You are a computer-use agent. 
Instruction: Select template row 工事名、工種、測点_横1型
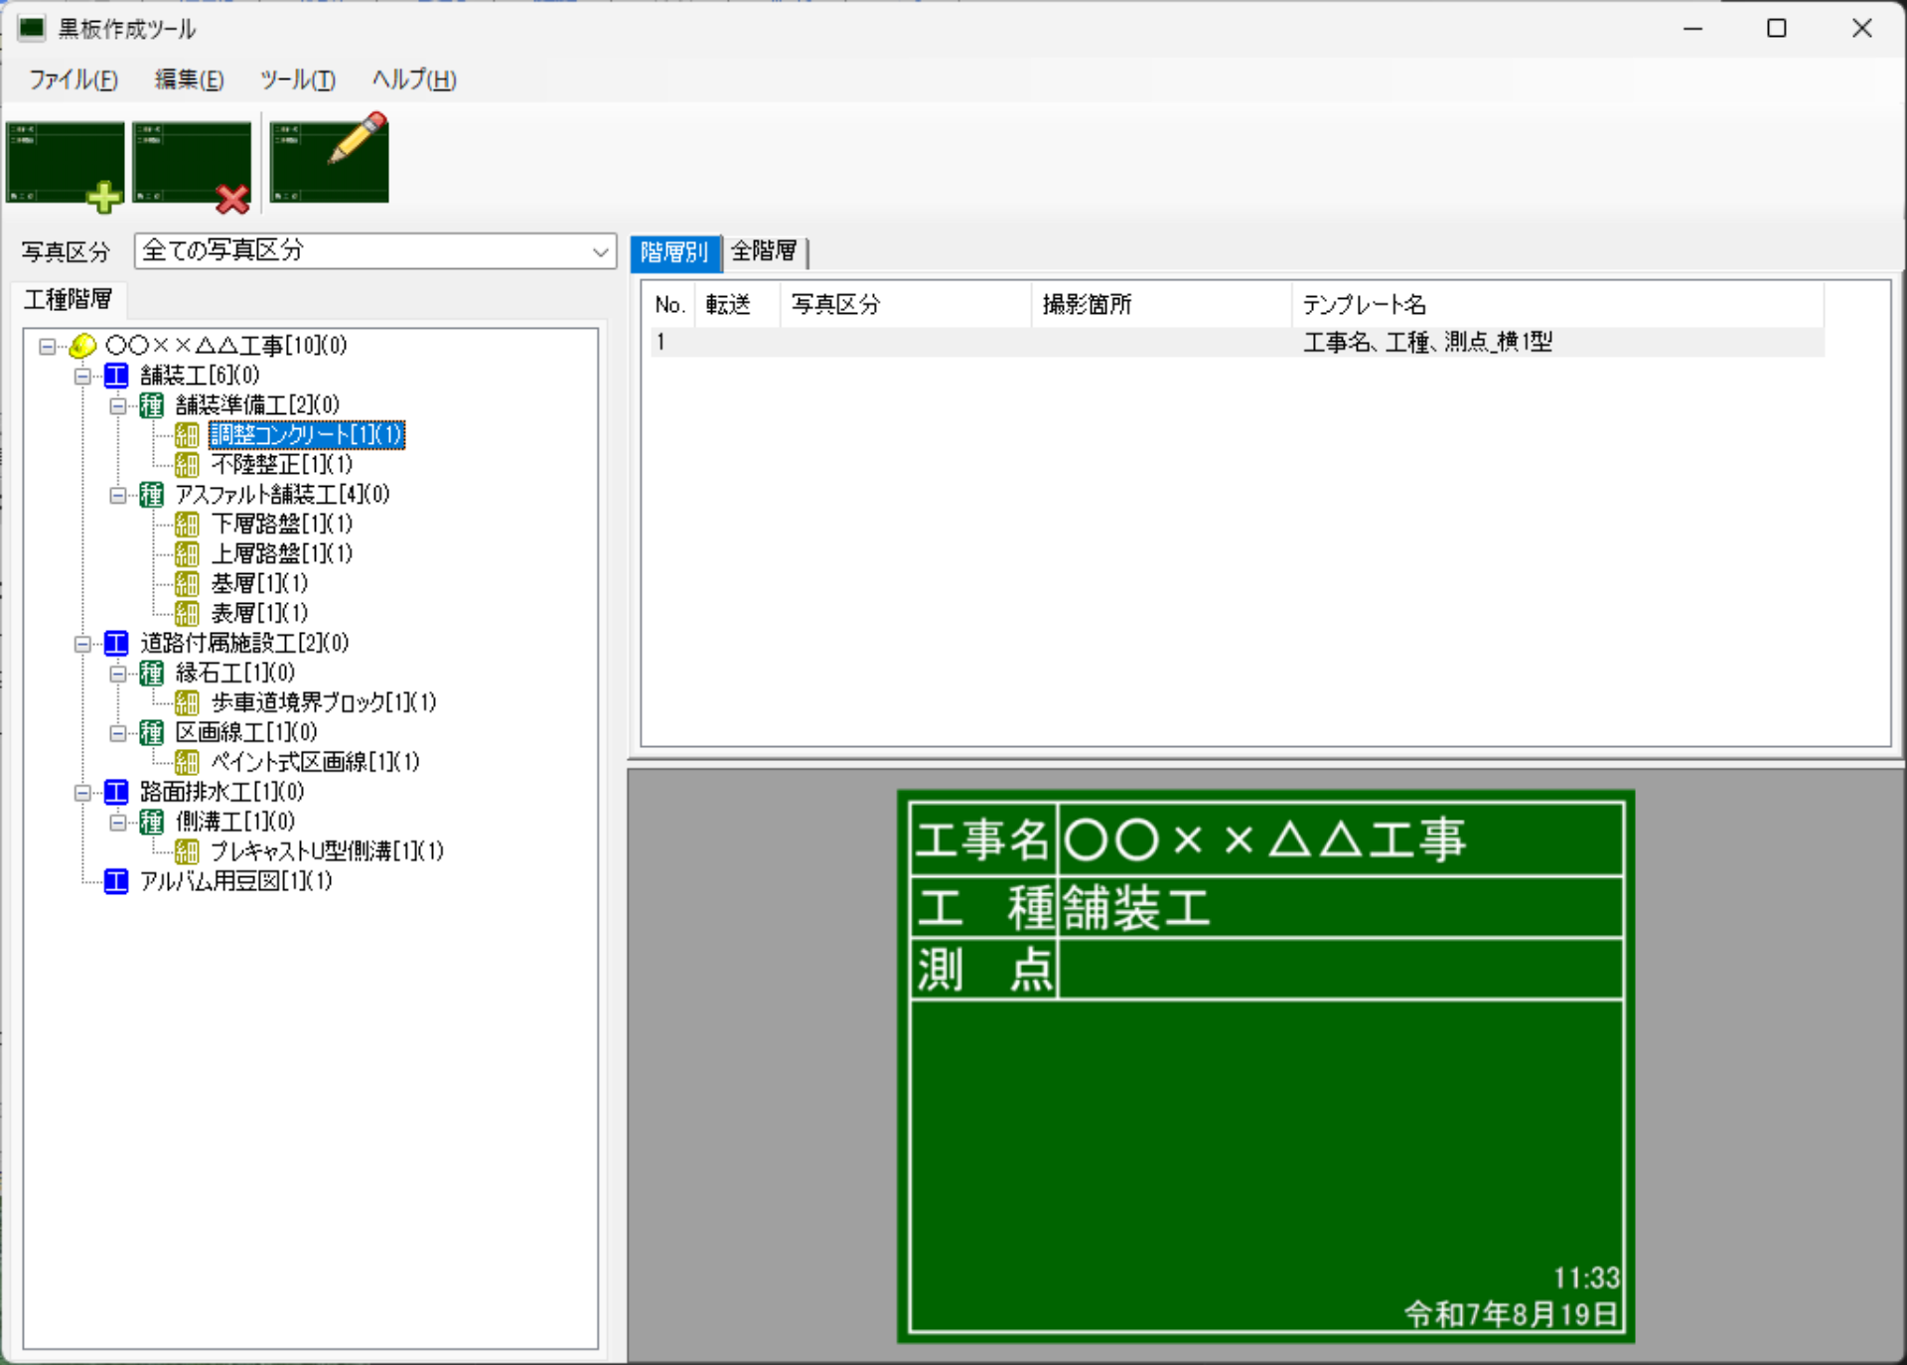(1427, 342)
